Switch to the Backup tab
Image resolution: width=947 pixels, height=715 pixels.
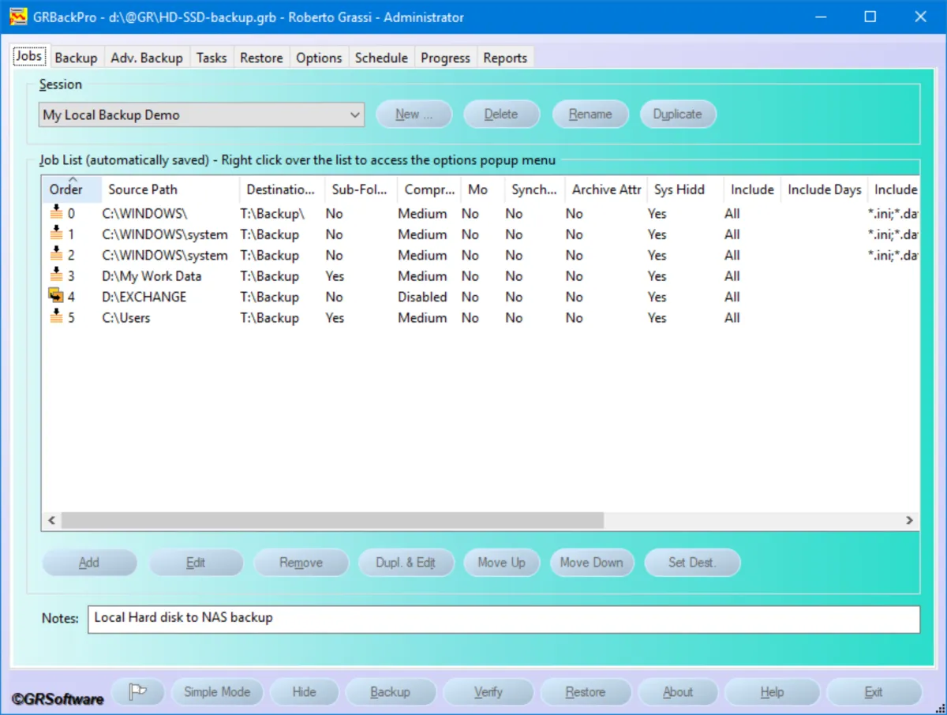tap(76, 58)
